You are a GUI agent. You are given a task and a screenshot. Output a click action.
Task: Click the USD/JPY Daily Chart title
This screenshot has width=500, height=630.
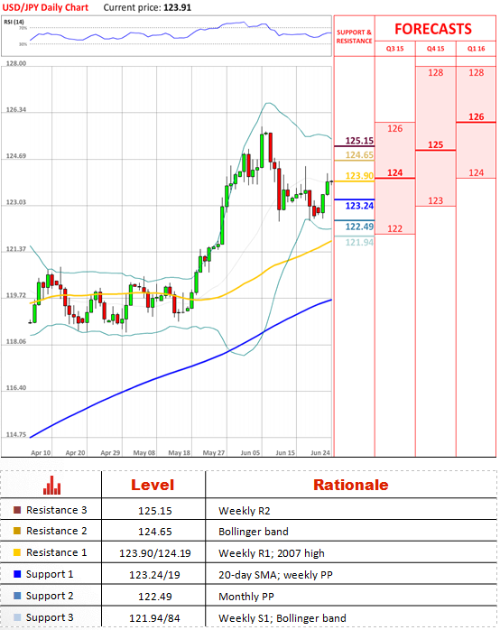click(45, 7)
